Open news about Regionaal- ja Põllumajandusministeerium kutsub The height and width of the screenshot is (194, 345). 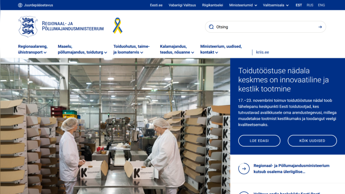tap(291, 169)
